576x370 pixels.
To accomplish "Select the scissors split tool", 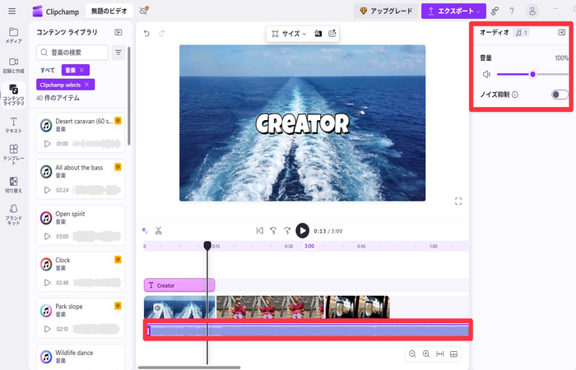I will point(158,230).
